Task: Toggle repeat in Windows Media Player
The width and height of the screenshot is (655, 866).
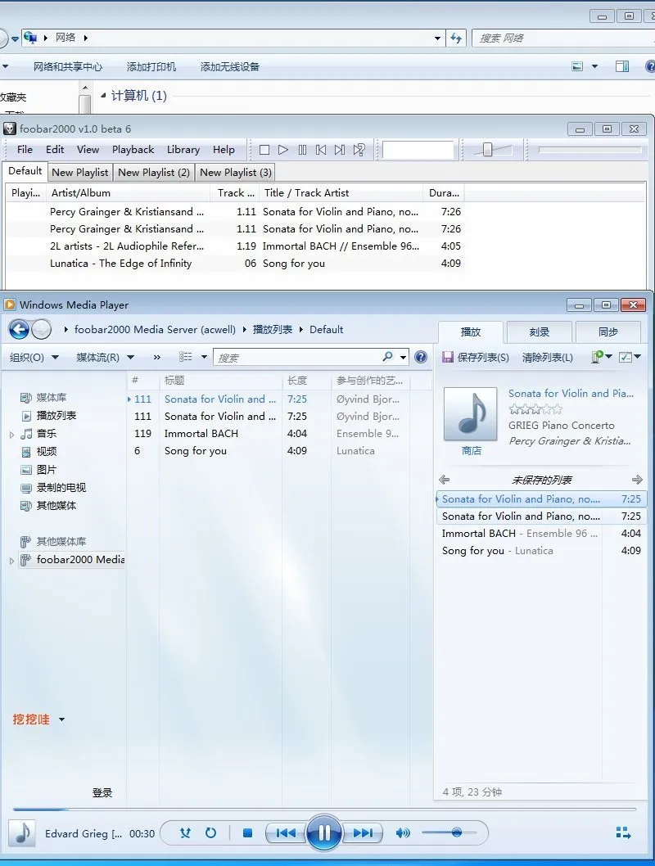Action: [211, 833]
